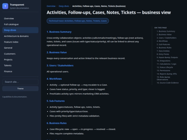Jump to 12. Status Lifecycle in contents
187x140 pixels.
click(x=165, y=67)
